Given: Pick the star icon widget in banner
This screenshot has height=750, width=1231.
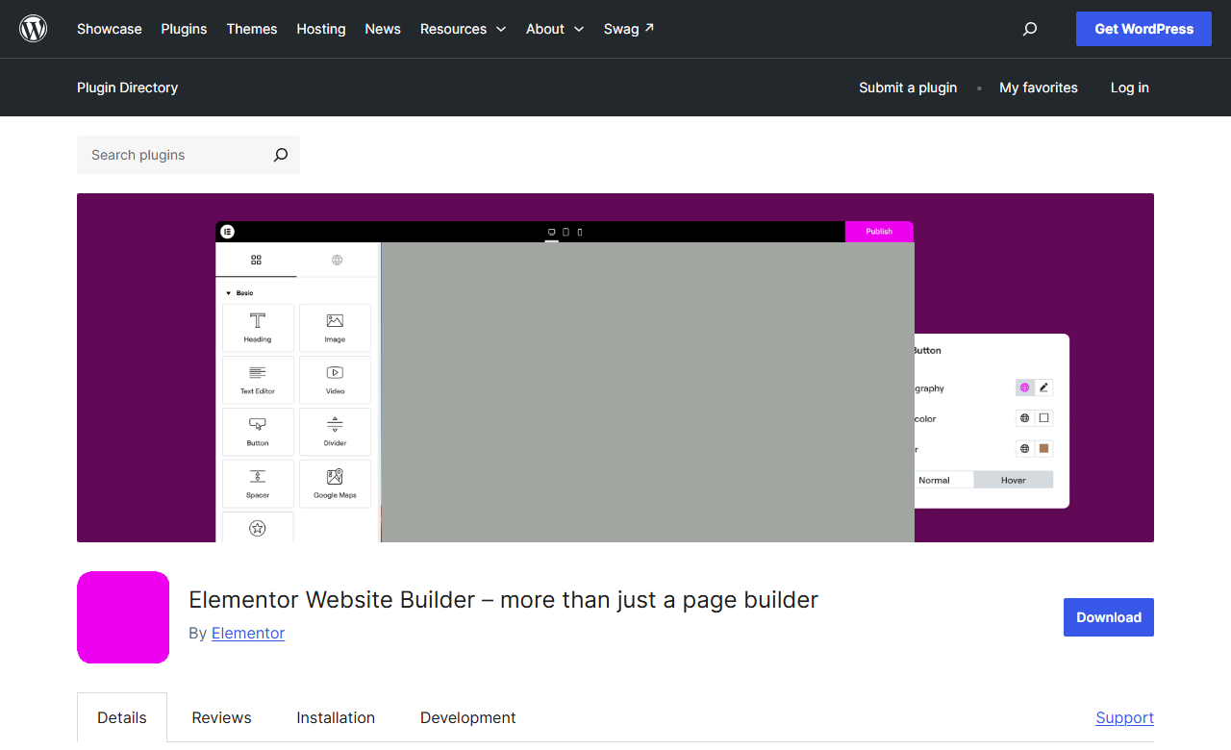Looking at the screenshot, I should click(258, 527).
